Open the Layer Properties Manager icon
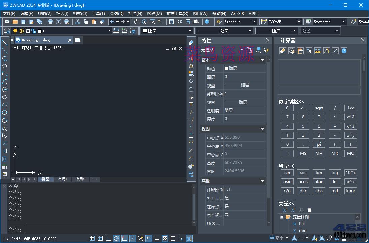This screenshot has height=243, width=369. (x=7, y=30)
